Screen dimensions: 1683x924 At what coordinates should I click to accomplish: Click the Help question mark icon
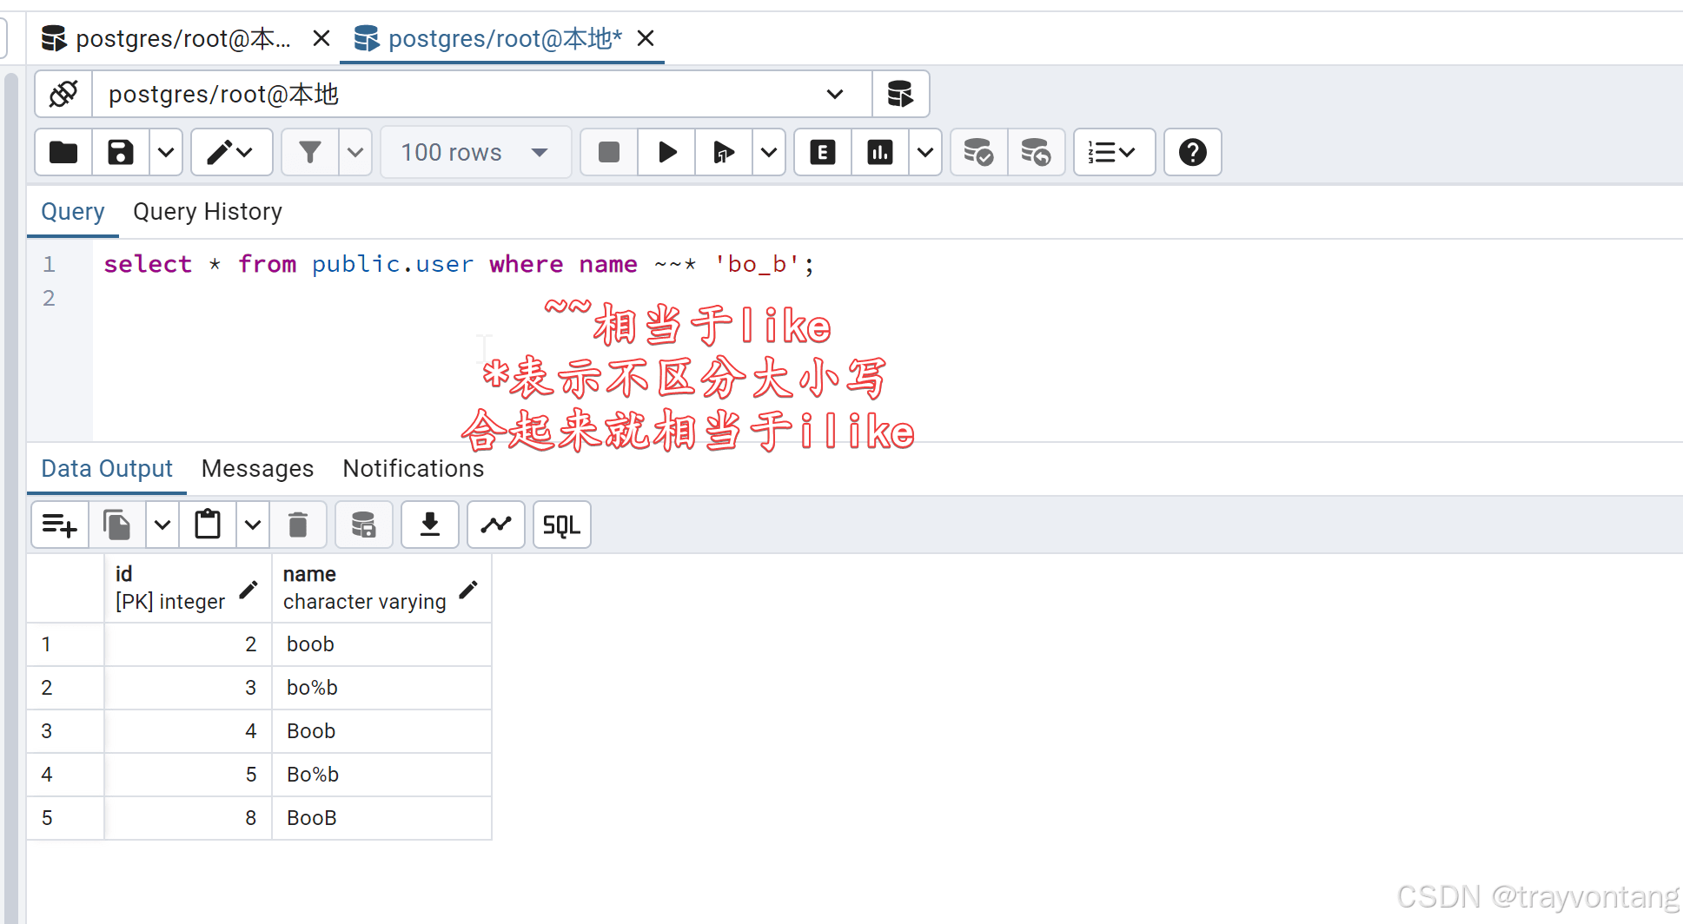[1193, 153]
